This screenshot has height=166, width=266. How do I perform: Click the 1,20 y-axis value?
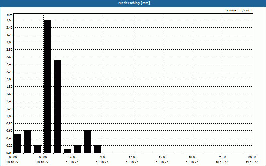[x=9, y=109]
